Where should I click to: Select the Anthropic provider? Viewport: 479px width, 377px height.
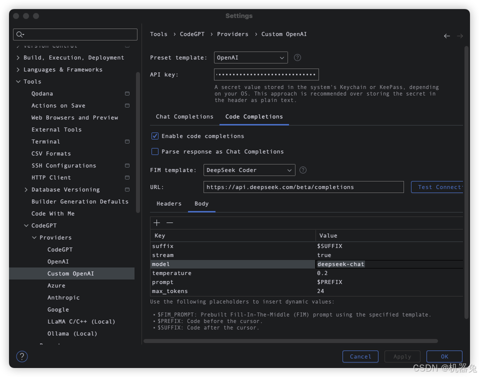pos(63,297)
